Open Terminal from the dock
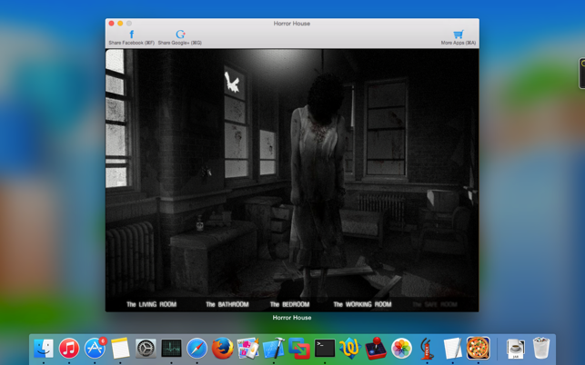The width and height of the screenshot is (585, 365). pyautogui.click(x=325, y=349)
